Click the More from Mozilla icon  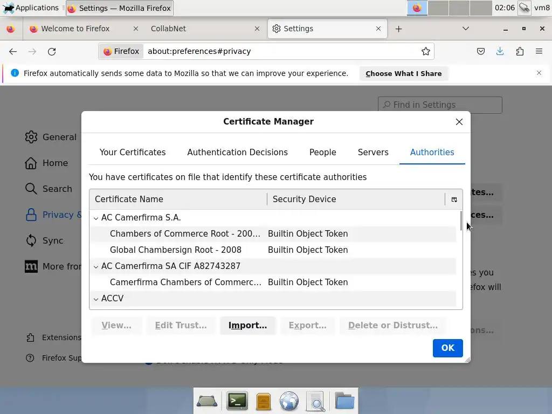[31, 266]
